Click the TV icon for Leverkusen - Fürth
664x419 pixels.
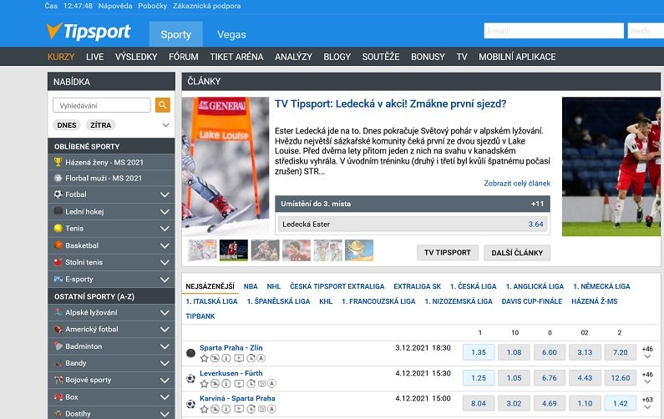[x=261, y=384]
